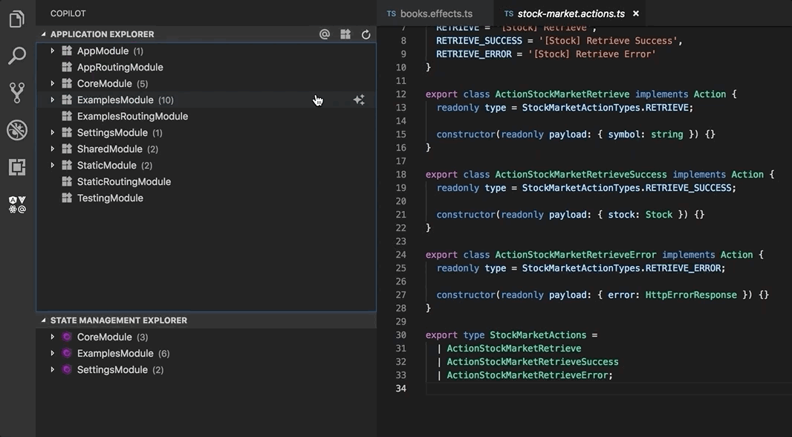The image size is (792, 437).
Task: Click the module icon beside StaticRoutingModule
Action: coord(67,181)
